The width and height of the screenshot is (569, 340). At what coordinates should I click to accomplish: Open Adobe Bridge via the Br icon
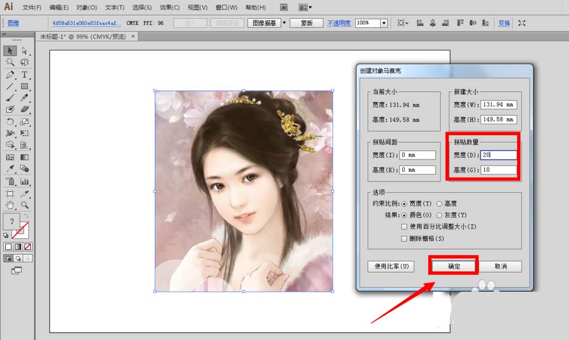point(284,7)
